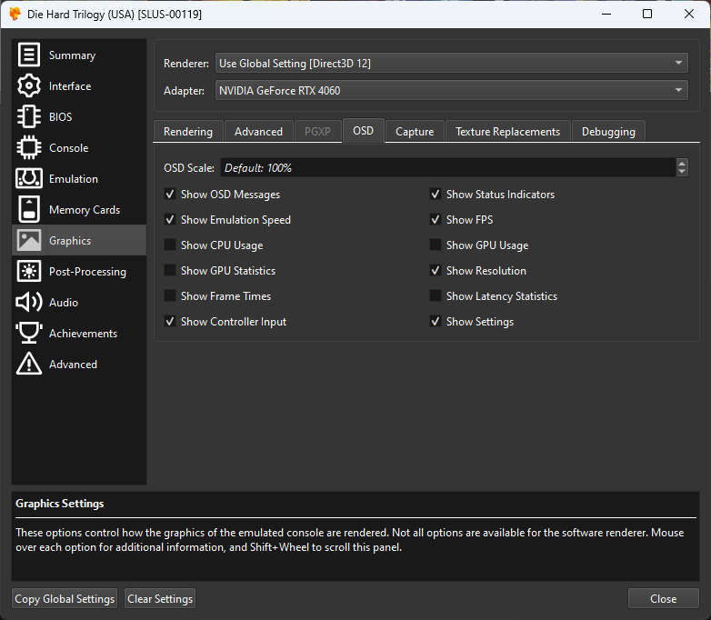
Task: Open the Renderer dropdown
Action: tap(452, 63)
